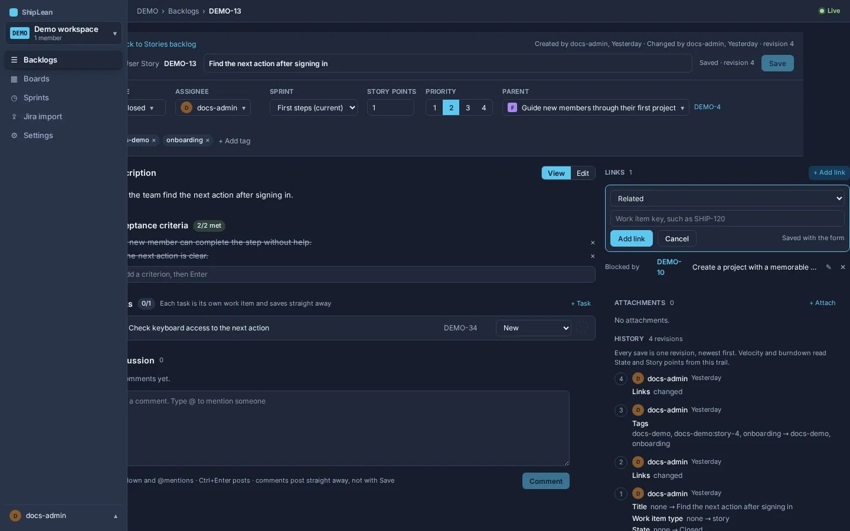Set priority to 1
Viewport: 850px width, 531px height.
(434, 107)
